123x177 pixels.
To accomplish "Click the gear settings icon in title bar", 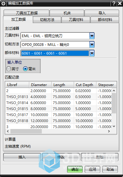I will coord(3,4).
